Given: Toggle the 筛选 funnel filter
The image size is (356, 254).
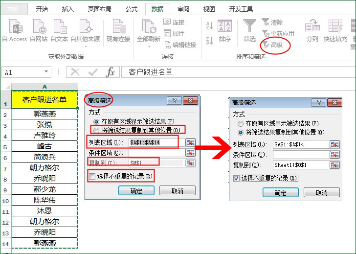Looking at the screenshot, I should coord(249,31).
